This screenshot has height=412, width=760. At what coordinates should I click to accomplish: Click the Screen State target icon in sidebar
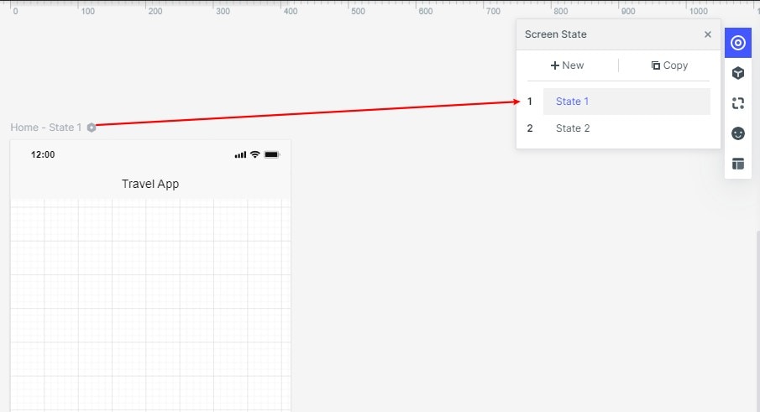738,43
